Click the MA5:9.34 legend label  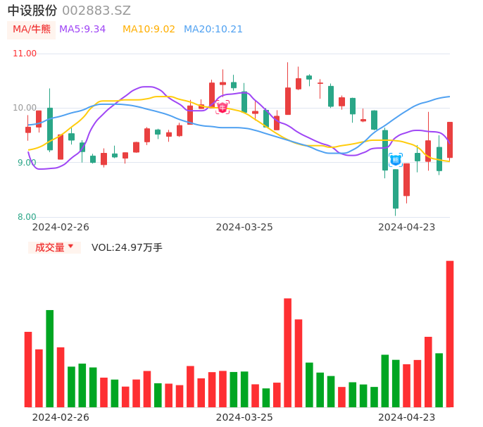[x=82, y=30]
